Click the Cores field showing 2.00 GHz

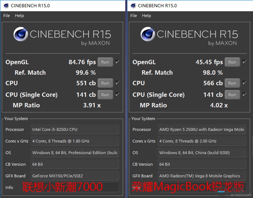[202, 141]
